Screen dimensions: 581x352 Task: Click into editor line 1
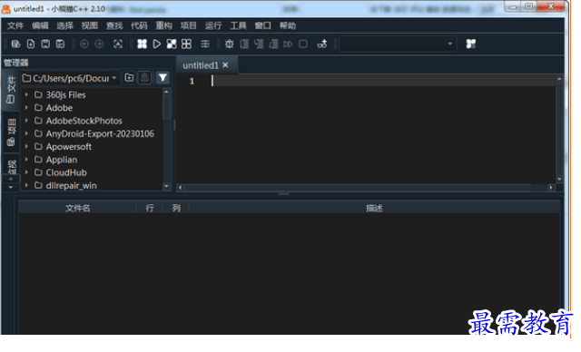(383, 81)
